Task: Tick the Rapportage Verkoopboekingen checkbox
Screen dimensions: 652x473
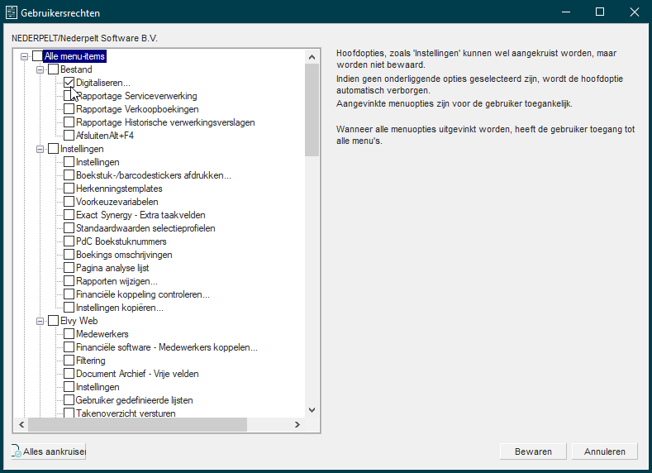Action: (x=69, y=109)
